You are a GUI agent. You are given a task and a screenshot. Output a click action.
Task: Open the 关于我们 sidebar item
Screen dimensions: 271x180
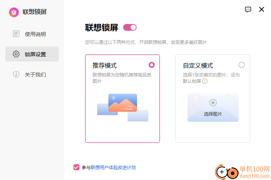pyautogui.click(x=32, y=74)
